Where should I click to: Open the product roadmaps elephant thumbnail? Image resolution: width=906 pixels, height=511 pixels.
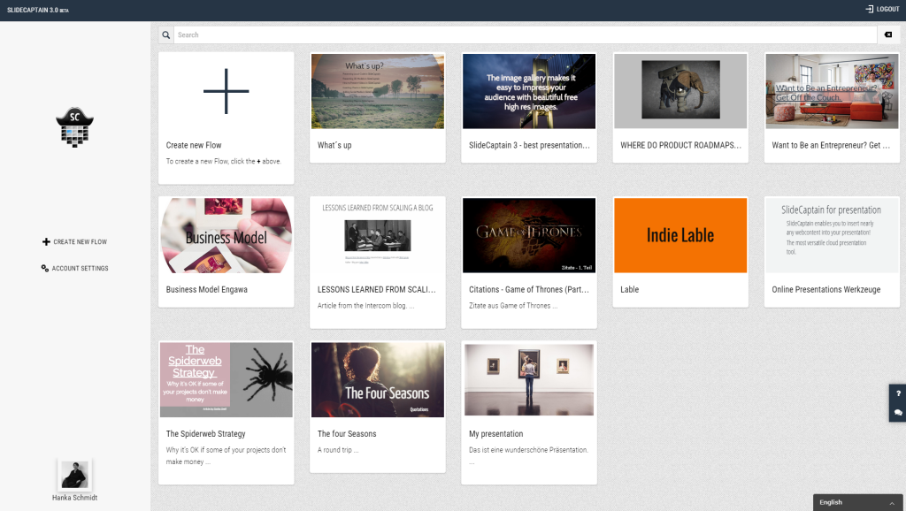click(679, 90)
